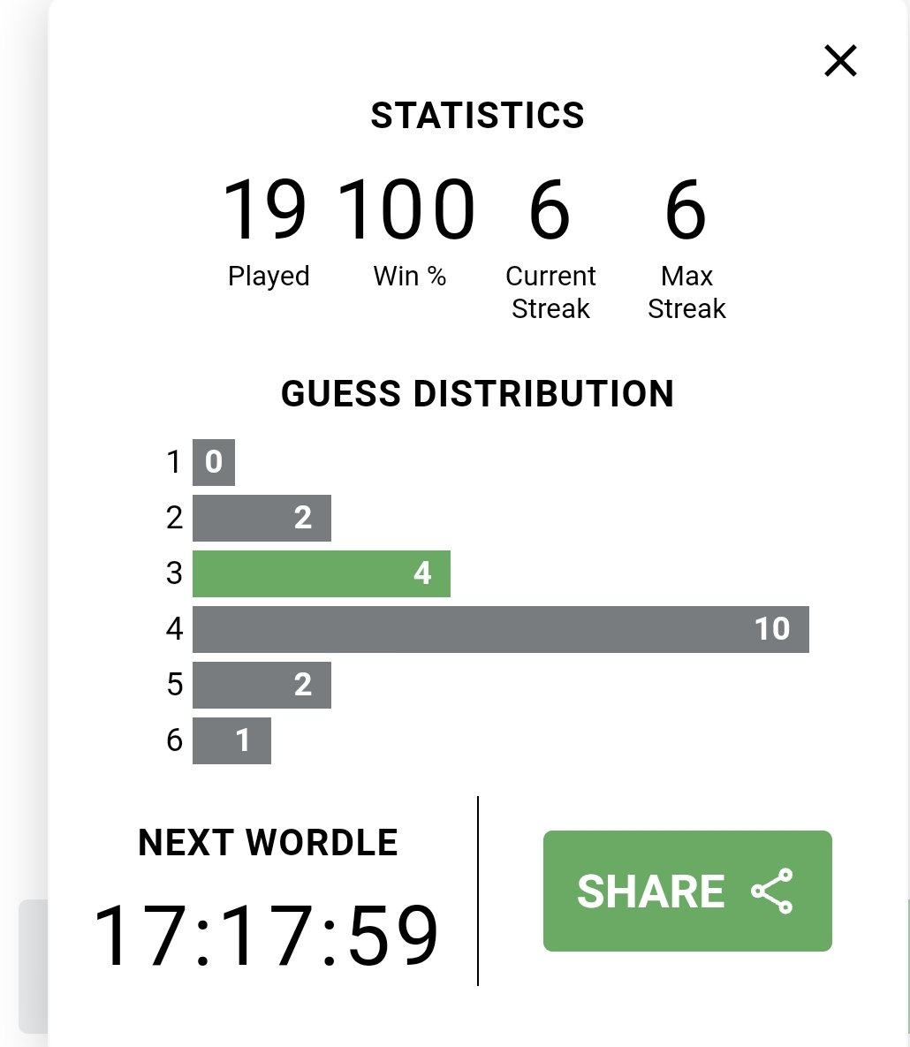Click the share icon on the green button
The width and height of the screenshot is (910, 1047).
pyautogui.click(x=772, y=891)
